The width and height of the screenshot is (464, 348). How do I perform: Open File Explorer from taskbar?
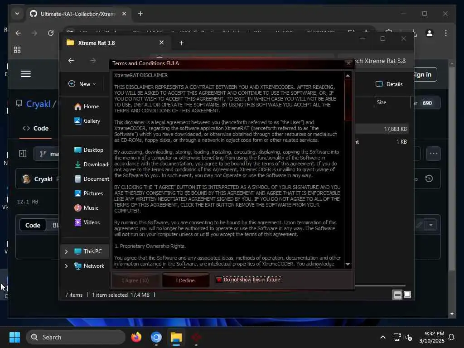click(176, 337)
